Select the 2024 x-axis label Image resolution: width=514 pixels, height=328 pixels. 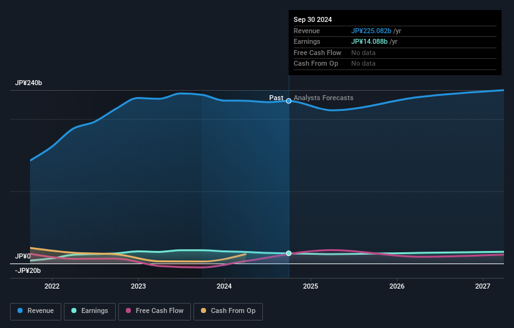pos(224,287)
